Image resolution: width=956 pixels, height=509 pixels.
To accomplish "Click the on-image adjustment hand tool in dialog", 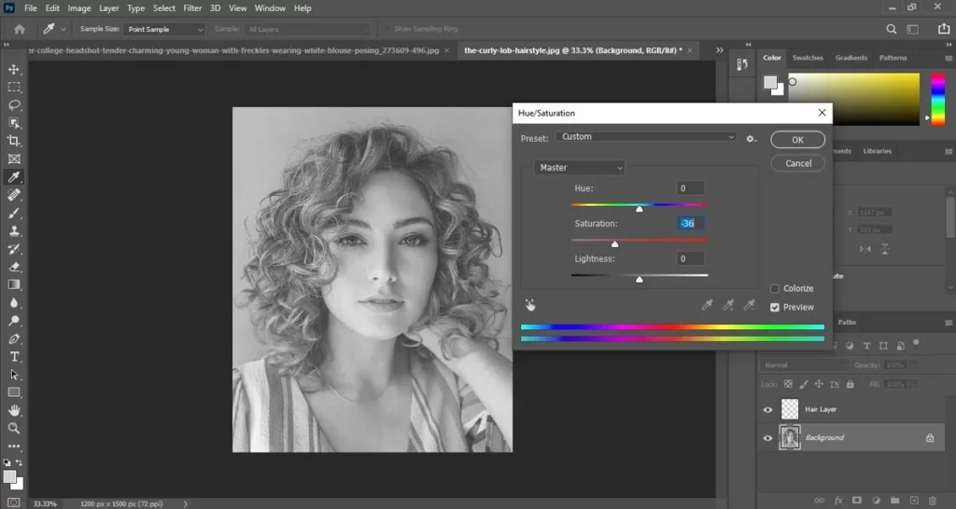I will pyautogui.click(x=530, y=305).
